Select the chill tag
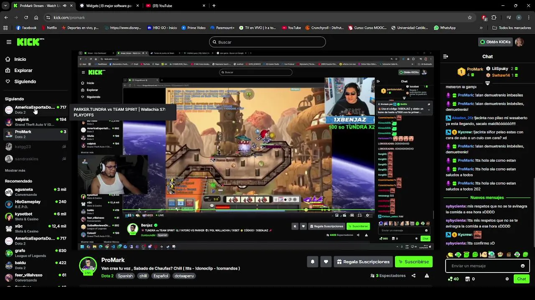The height and width of the screenshot is (300, 535). click(143, 276)
